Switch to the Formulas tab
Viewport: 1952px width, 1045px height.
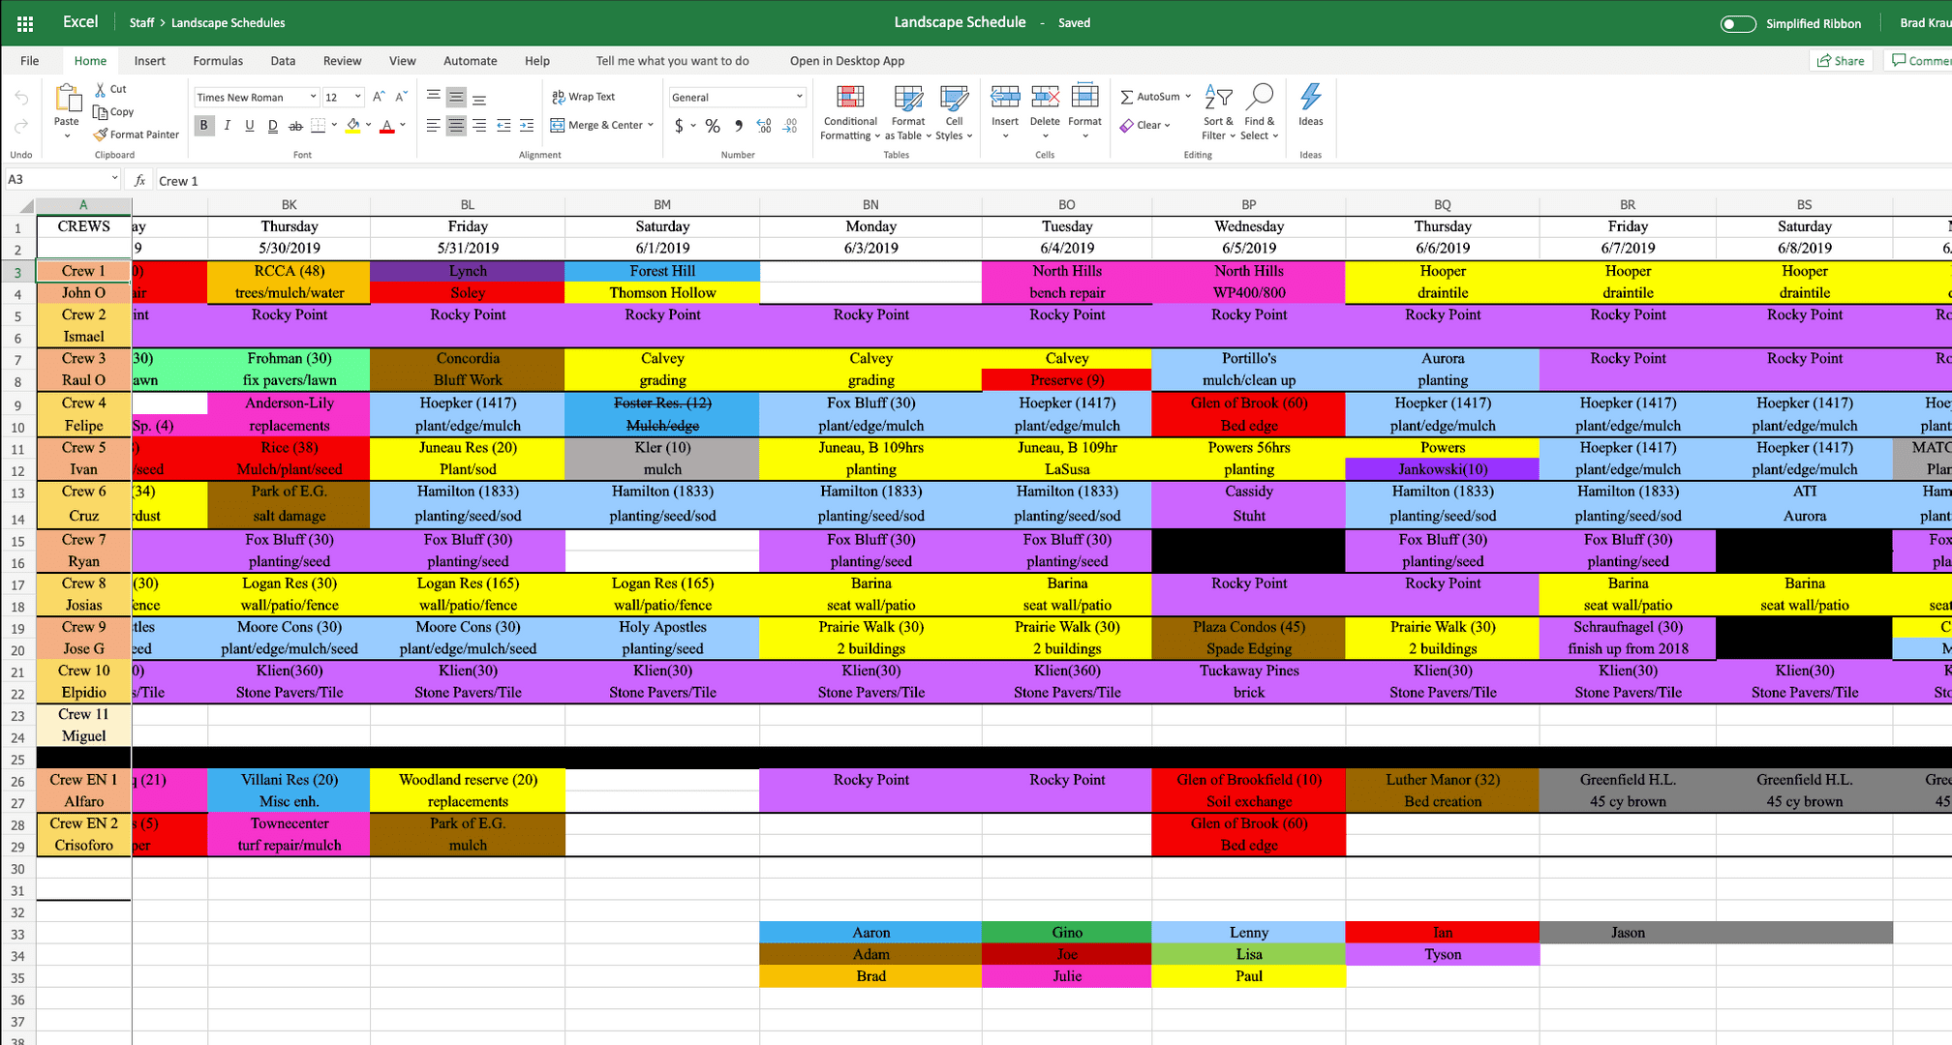pyautogui.click(x=218, y=61)
